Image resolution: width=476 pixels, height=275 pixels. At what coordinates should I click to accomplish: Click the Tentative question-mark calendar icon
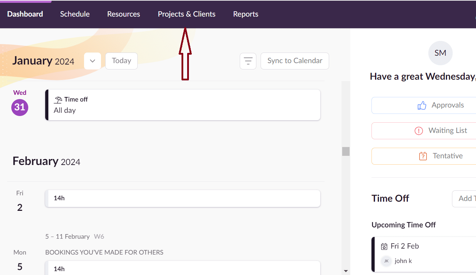tap(423, 156)
